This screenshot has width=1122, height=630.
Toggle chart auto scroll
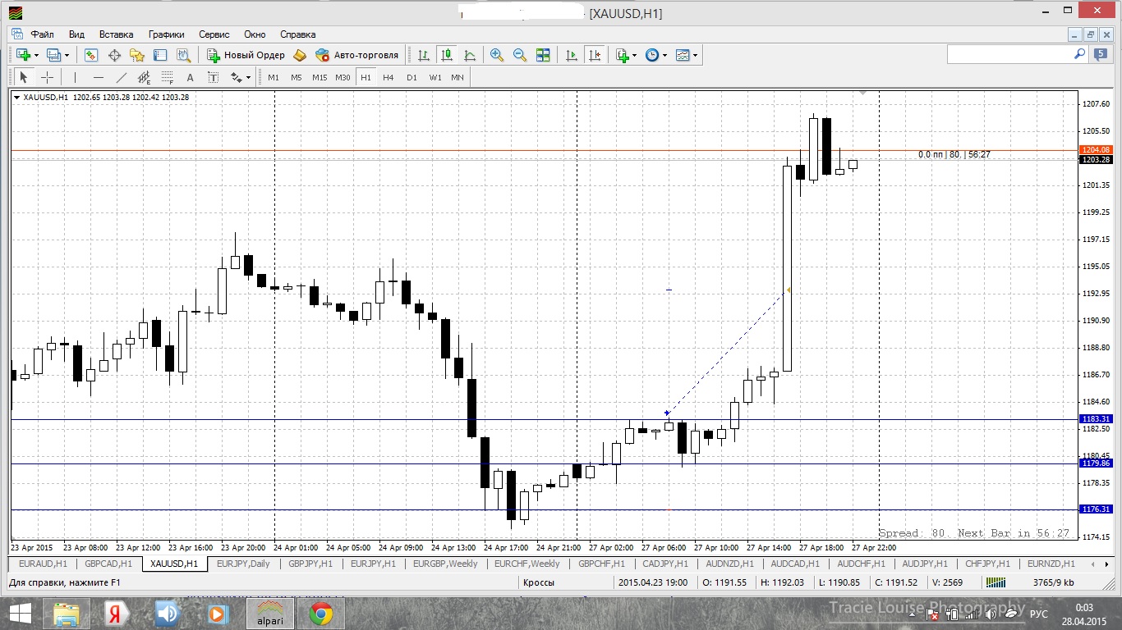(571, 55)
